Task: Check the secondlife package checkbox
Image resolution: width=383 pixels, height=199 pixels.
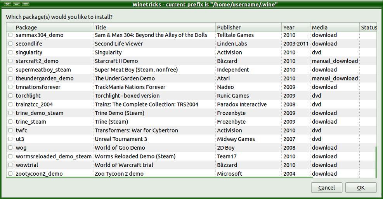Action: pyautogui.click(x=10, y=44)
